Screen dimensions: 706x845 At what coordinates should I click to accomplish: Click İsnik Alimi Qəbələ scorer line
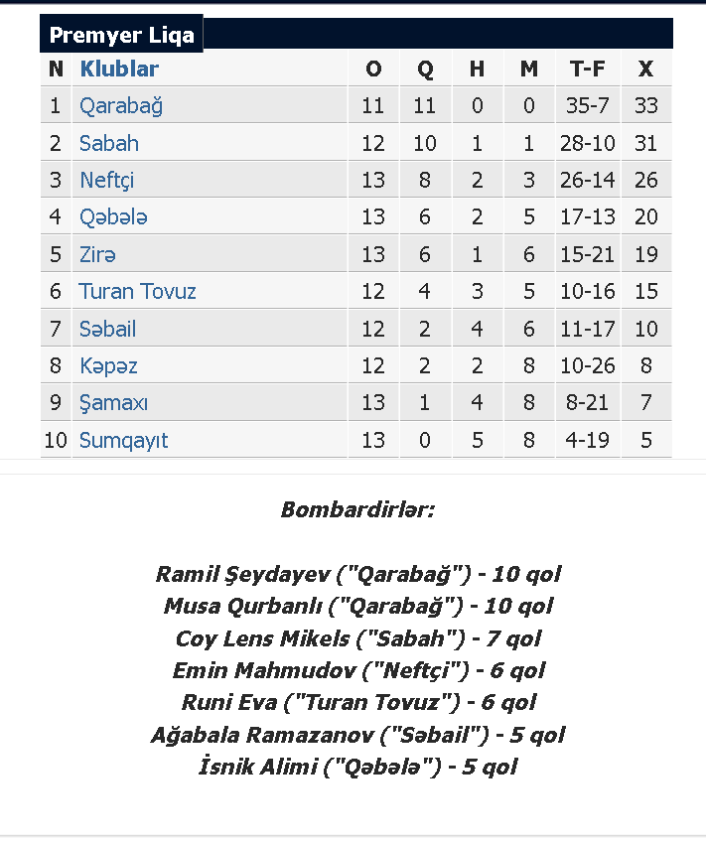pos(357,767)
